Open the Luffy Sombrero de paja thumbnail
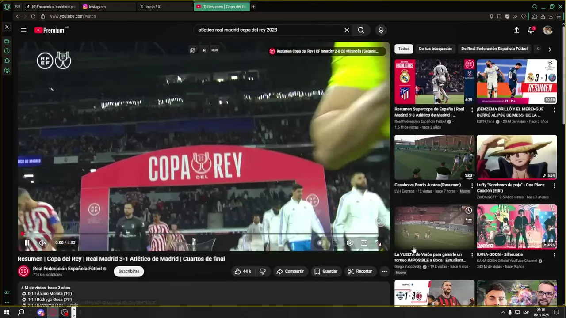Viewport: 566px width, 318px height. pyautogui.click(x=516, y=157)
